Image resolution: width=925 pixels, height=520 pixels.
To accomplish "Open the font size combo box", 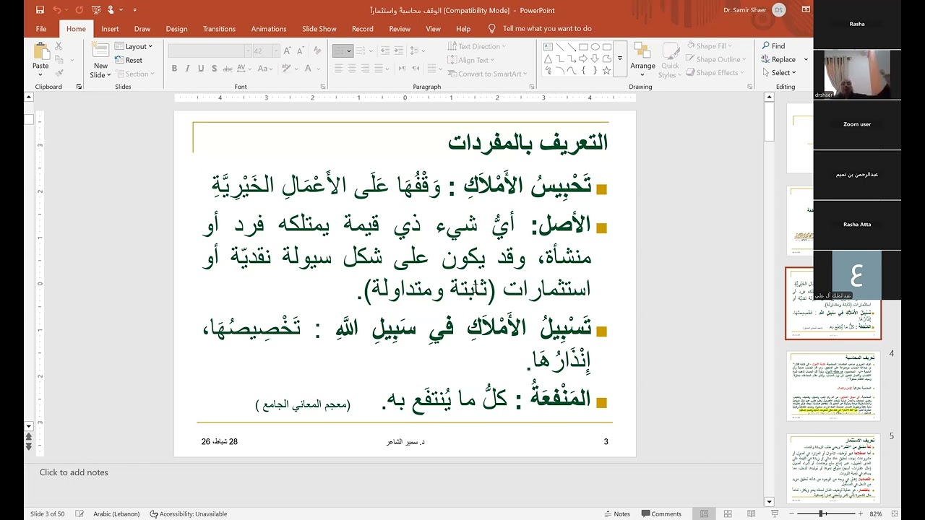I will point(266,51).
